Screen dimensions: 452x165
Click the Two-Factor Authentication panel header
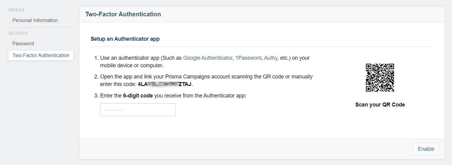point(123,14)
